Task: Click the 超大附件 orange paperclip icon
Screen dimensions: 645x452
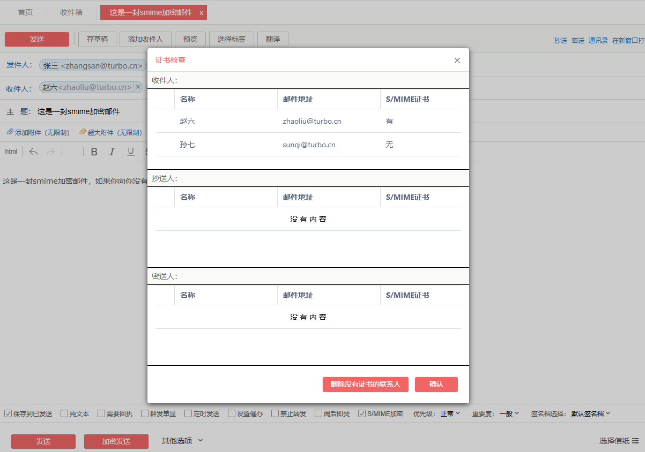Action: (x=83, y=132)
